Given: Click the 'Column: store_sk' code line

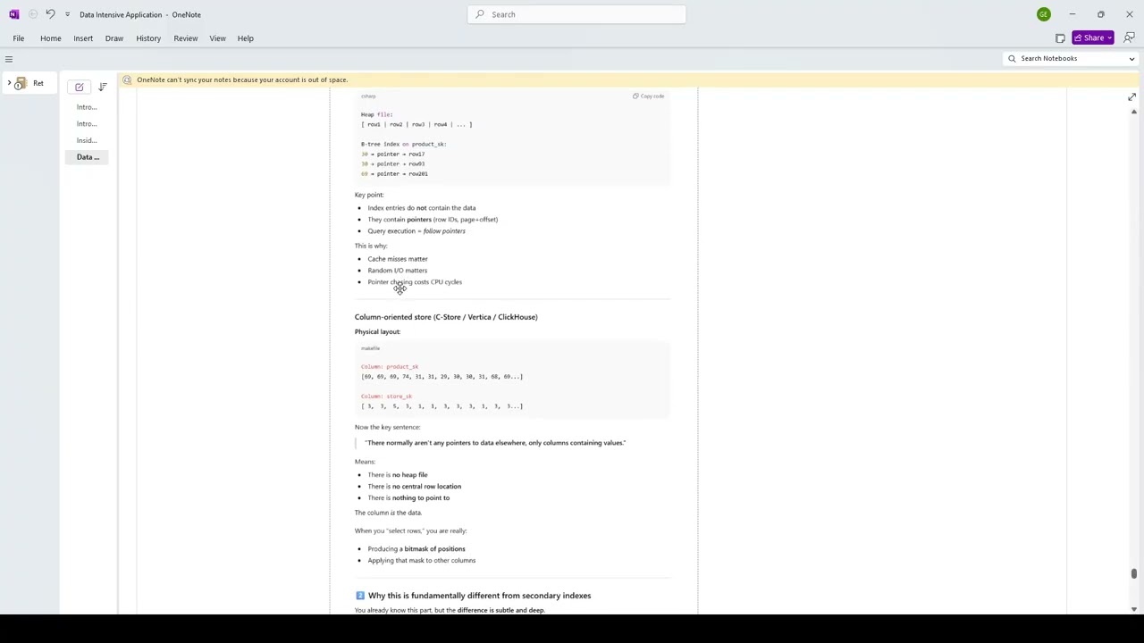Looking at the screenshot, I should (x=387, y=397).
